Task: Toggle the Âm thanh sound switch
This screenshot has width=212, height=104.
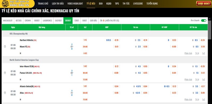Action: pyautogui.click(x=204, y=21)
